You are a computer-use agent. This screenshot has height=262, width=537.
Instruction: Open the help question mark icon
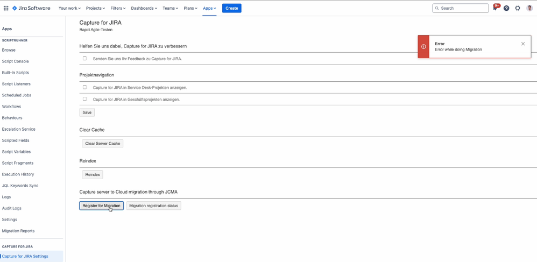(x=506, y=8)
